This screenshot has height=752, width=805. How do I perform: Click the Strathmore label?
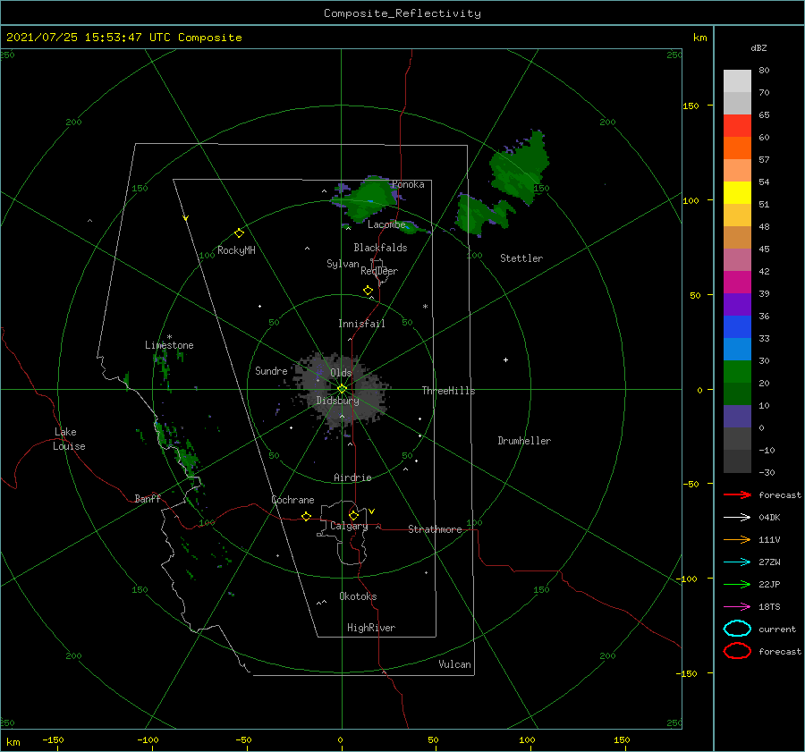pos(435,529)
